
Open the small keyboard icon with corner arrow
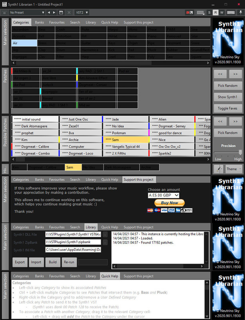click(x=200, y=13)
